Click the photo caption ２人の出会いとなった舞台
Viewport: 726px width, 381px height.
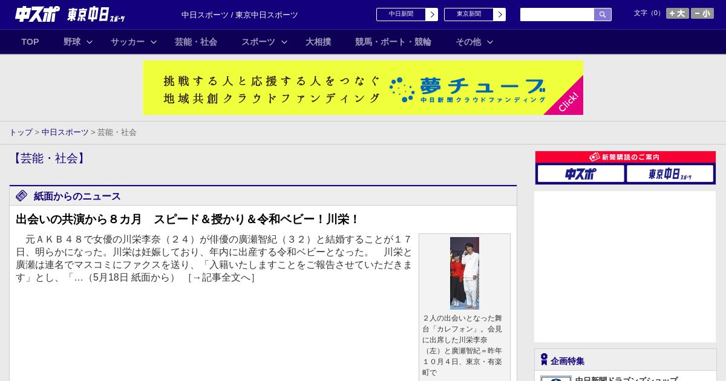coord(462,345)
